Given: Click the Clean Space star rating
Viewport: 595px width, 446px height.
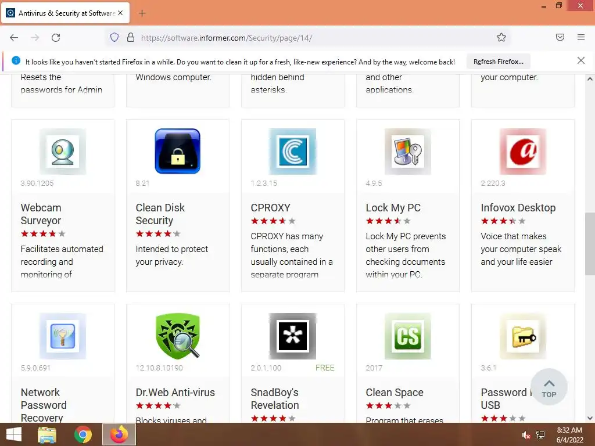Looking at the screenshot, I should click(388, 405).
